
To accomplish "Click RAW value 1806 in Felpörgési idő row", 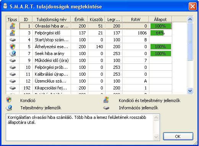I will click(142, 33).
